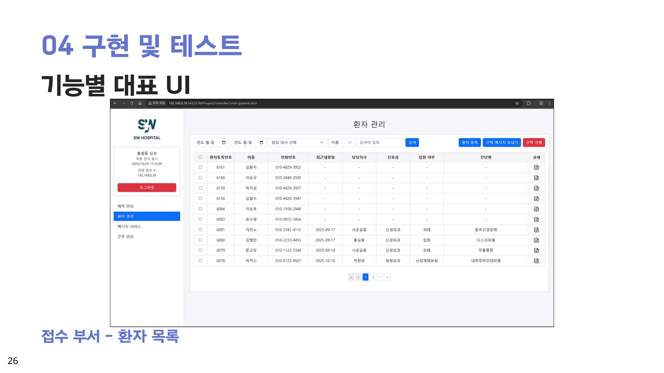Screen dimensions: 664x373
Task: Expand the 담당 의사 선택 dropdown
Action: coord(297,143)
